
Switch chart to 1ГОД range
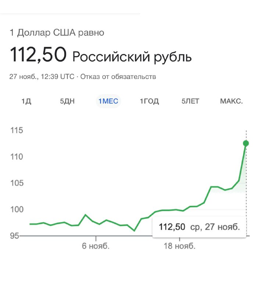point(150,101)
